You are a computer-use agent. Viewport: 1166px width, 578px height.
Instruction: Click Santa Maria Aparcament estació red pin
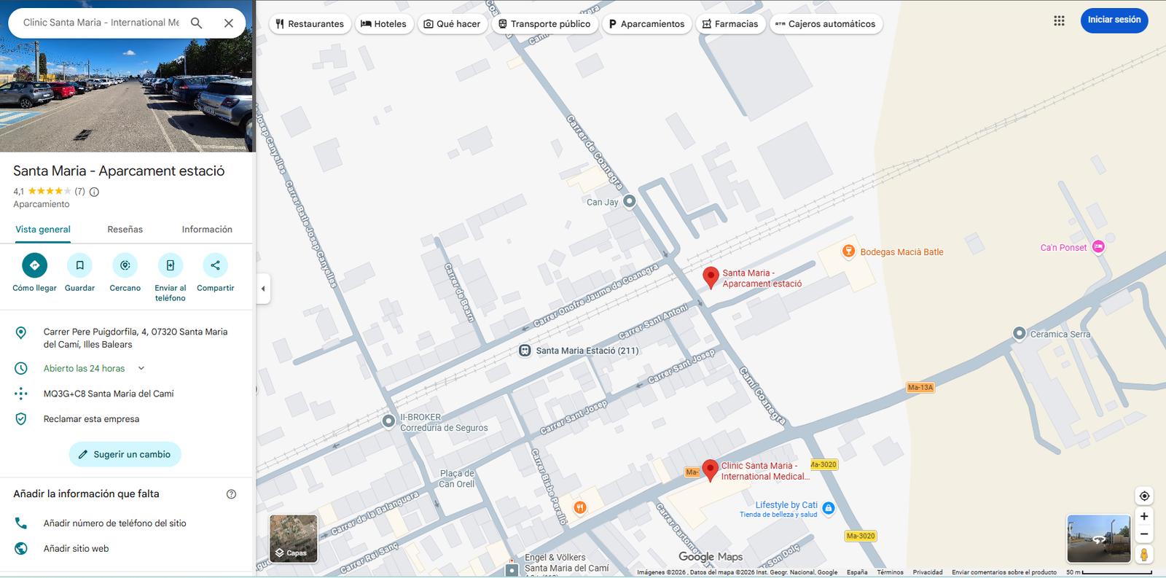tap(711, 277)
